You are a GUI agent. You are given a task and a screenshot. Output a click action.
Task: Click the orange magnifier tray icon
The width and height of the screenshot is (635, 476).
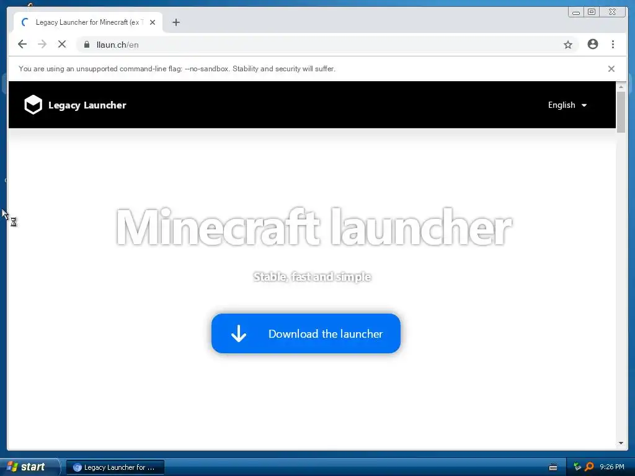pyautogui.click(x=589, y=467)
